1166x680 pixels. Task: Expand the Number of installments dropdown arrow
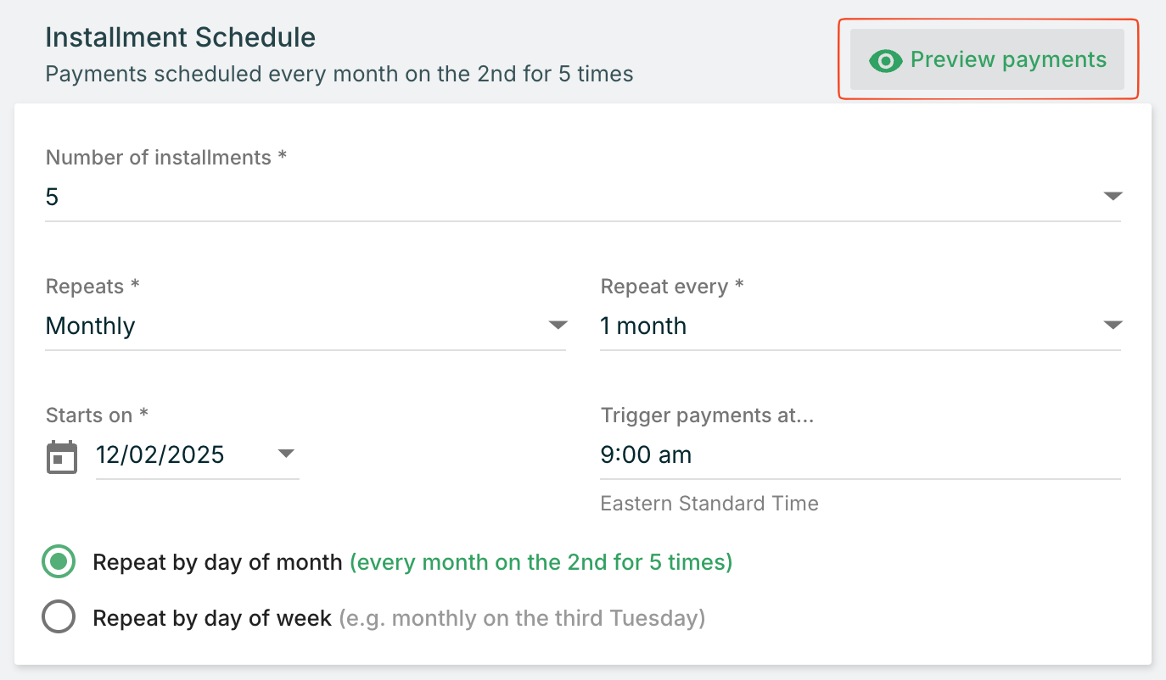pyautogui.click(x=1113, y=197)
